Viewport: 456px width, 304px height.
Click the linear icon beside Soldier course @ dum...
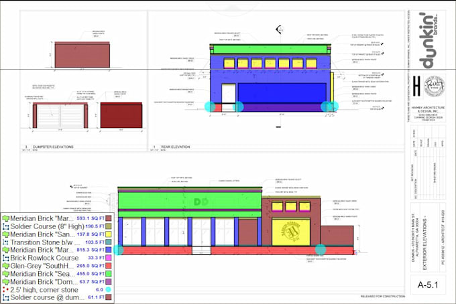click(5, 297)
